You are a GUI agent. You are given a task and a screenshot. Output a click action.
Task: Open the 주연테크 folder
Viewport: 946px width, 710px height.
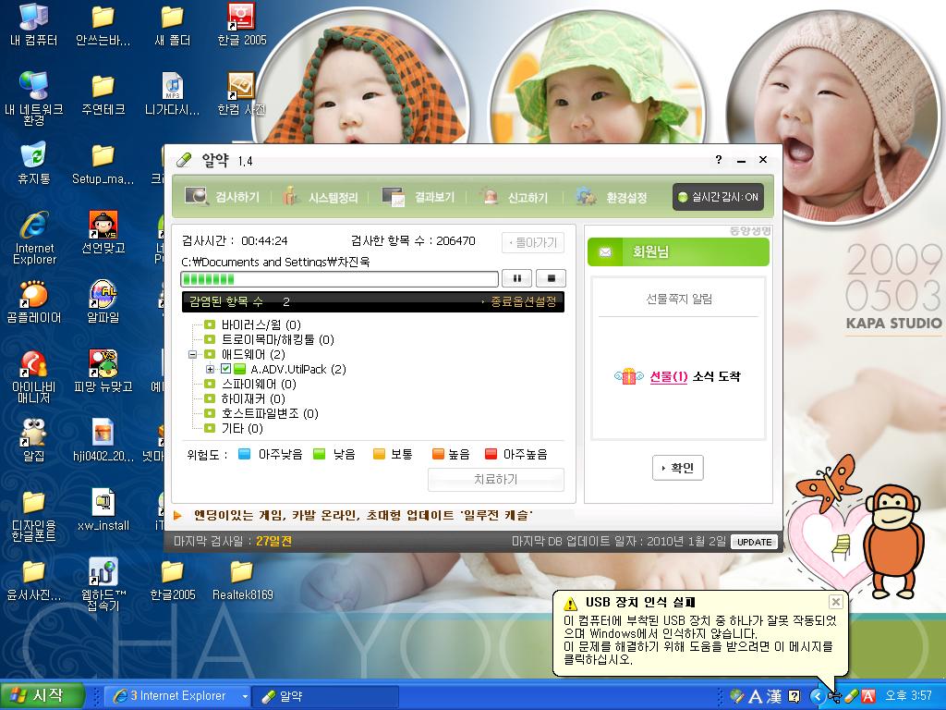[103, 94]
